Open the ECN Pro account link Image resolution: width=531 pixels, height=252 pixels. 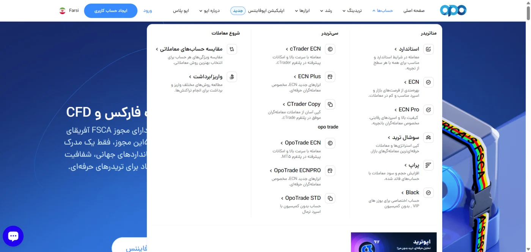pos(407,110)
